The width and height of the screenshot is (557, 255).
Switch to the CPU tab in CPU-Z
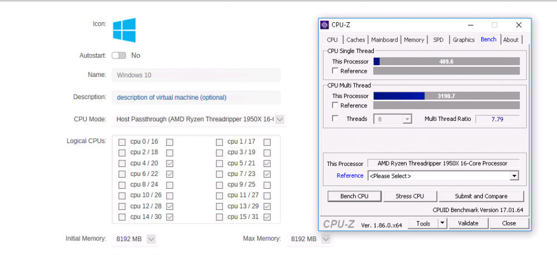tap(332, 40)
